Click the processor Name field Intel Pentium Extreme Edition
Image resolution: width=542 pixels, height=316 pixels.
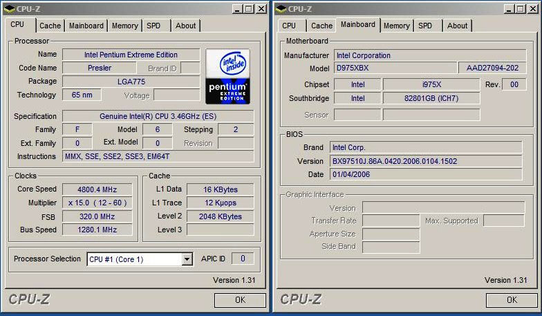click(131, 55)
